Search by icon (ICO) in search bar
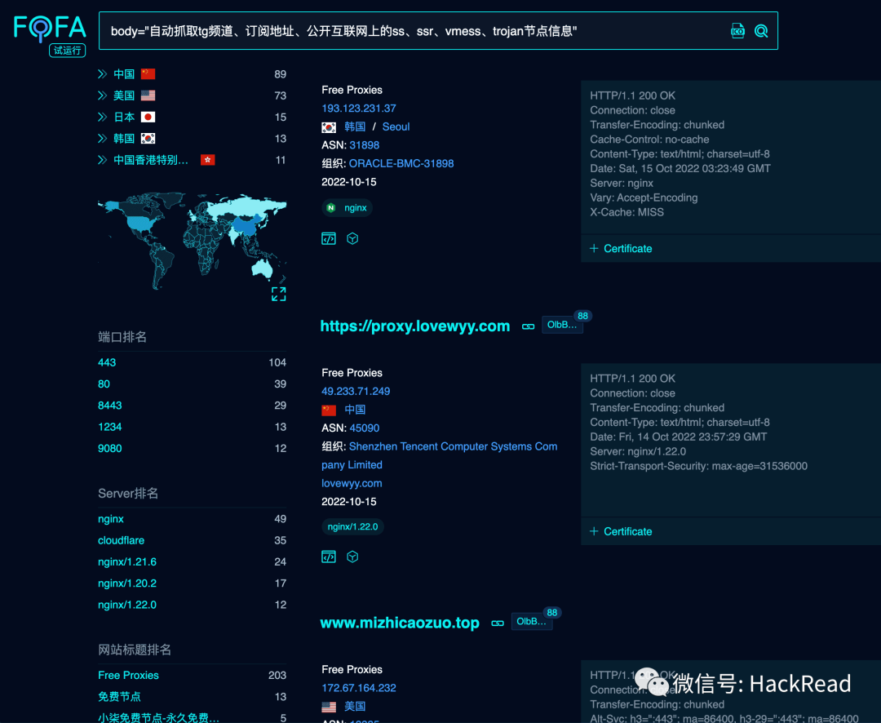The width and height of the screenshot is (881, 723). [x=737, y=31]
